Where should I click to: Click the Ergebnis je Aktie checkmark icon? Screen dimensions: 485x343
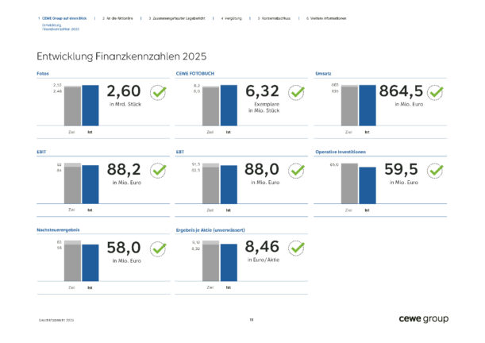[297, 249]
